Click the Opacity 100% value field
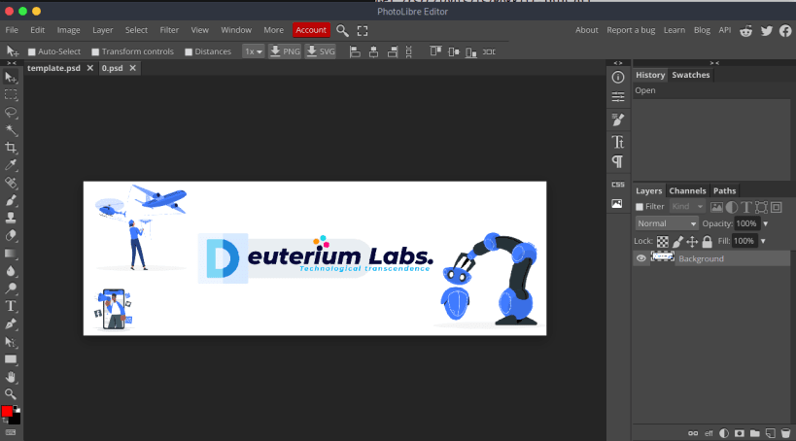This screenshot has height=441, width=796. click(x=746, y=223)
